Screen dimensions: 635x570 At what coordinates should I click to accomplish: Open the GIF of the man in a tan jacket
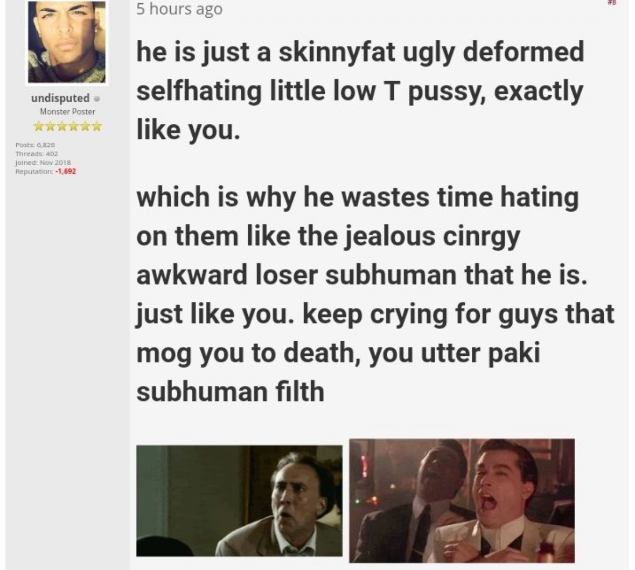point(239,501)
